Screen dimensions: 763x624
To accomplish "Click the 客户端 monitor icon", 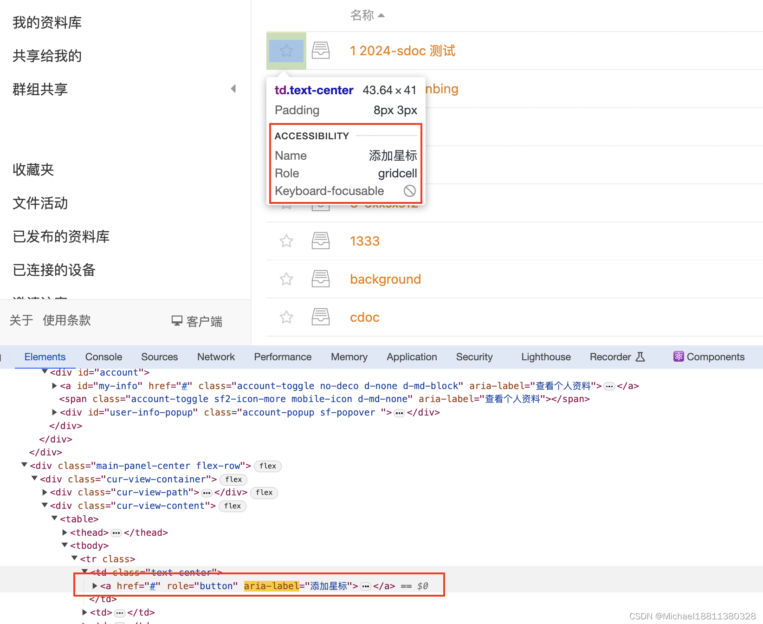I will point(176,321).
